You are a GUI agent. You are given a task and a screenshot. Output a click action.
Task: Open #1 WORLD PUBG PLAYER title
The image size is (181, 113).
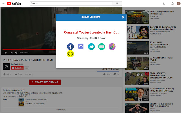tap(162, 90)
